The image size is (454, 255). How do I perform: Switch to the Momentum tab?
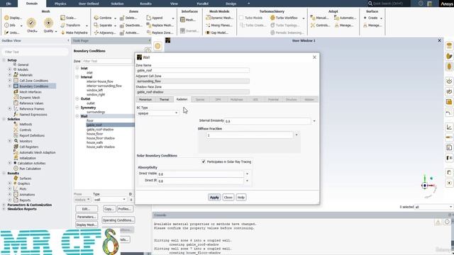(x=145, y=99)
